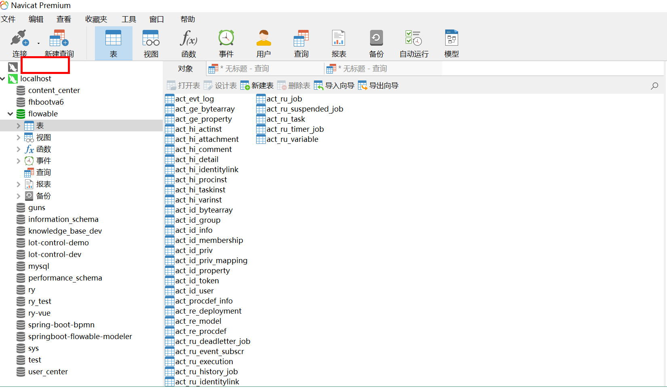This screenshot has height=390, width=667.
Task: Click the search magnifier icon in object pane
Action: coord(654,86)
